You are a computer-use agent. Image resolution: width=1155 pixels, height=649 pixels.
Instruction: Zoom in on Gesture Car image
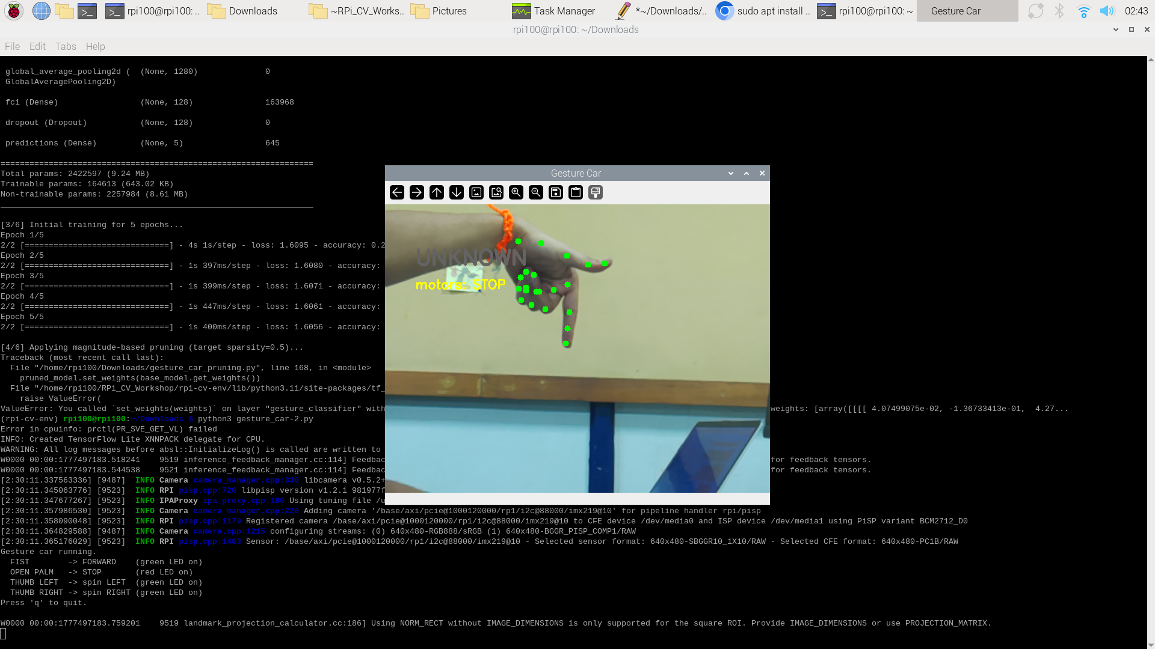click(x=516, y=192)
